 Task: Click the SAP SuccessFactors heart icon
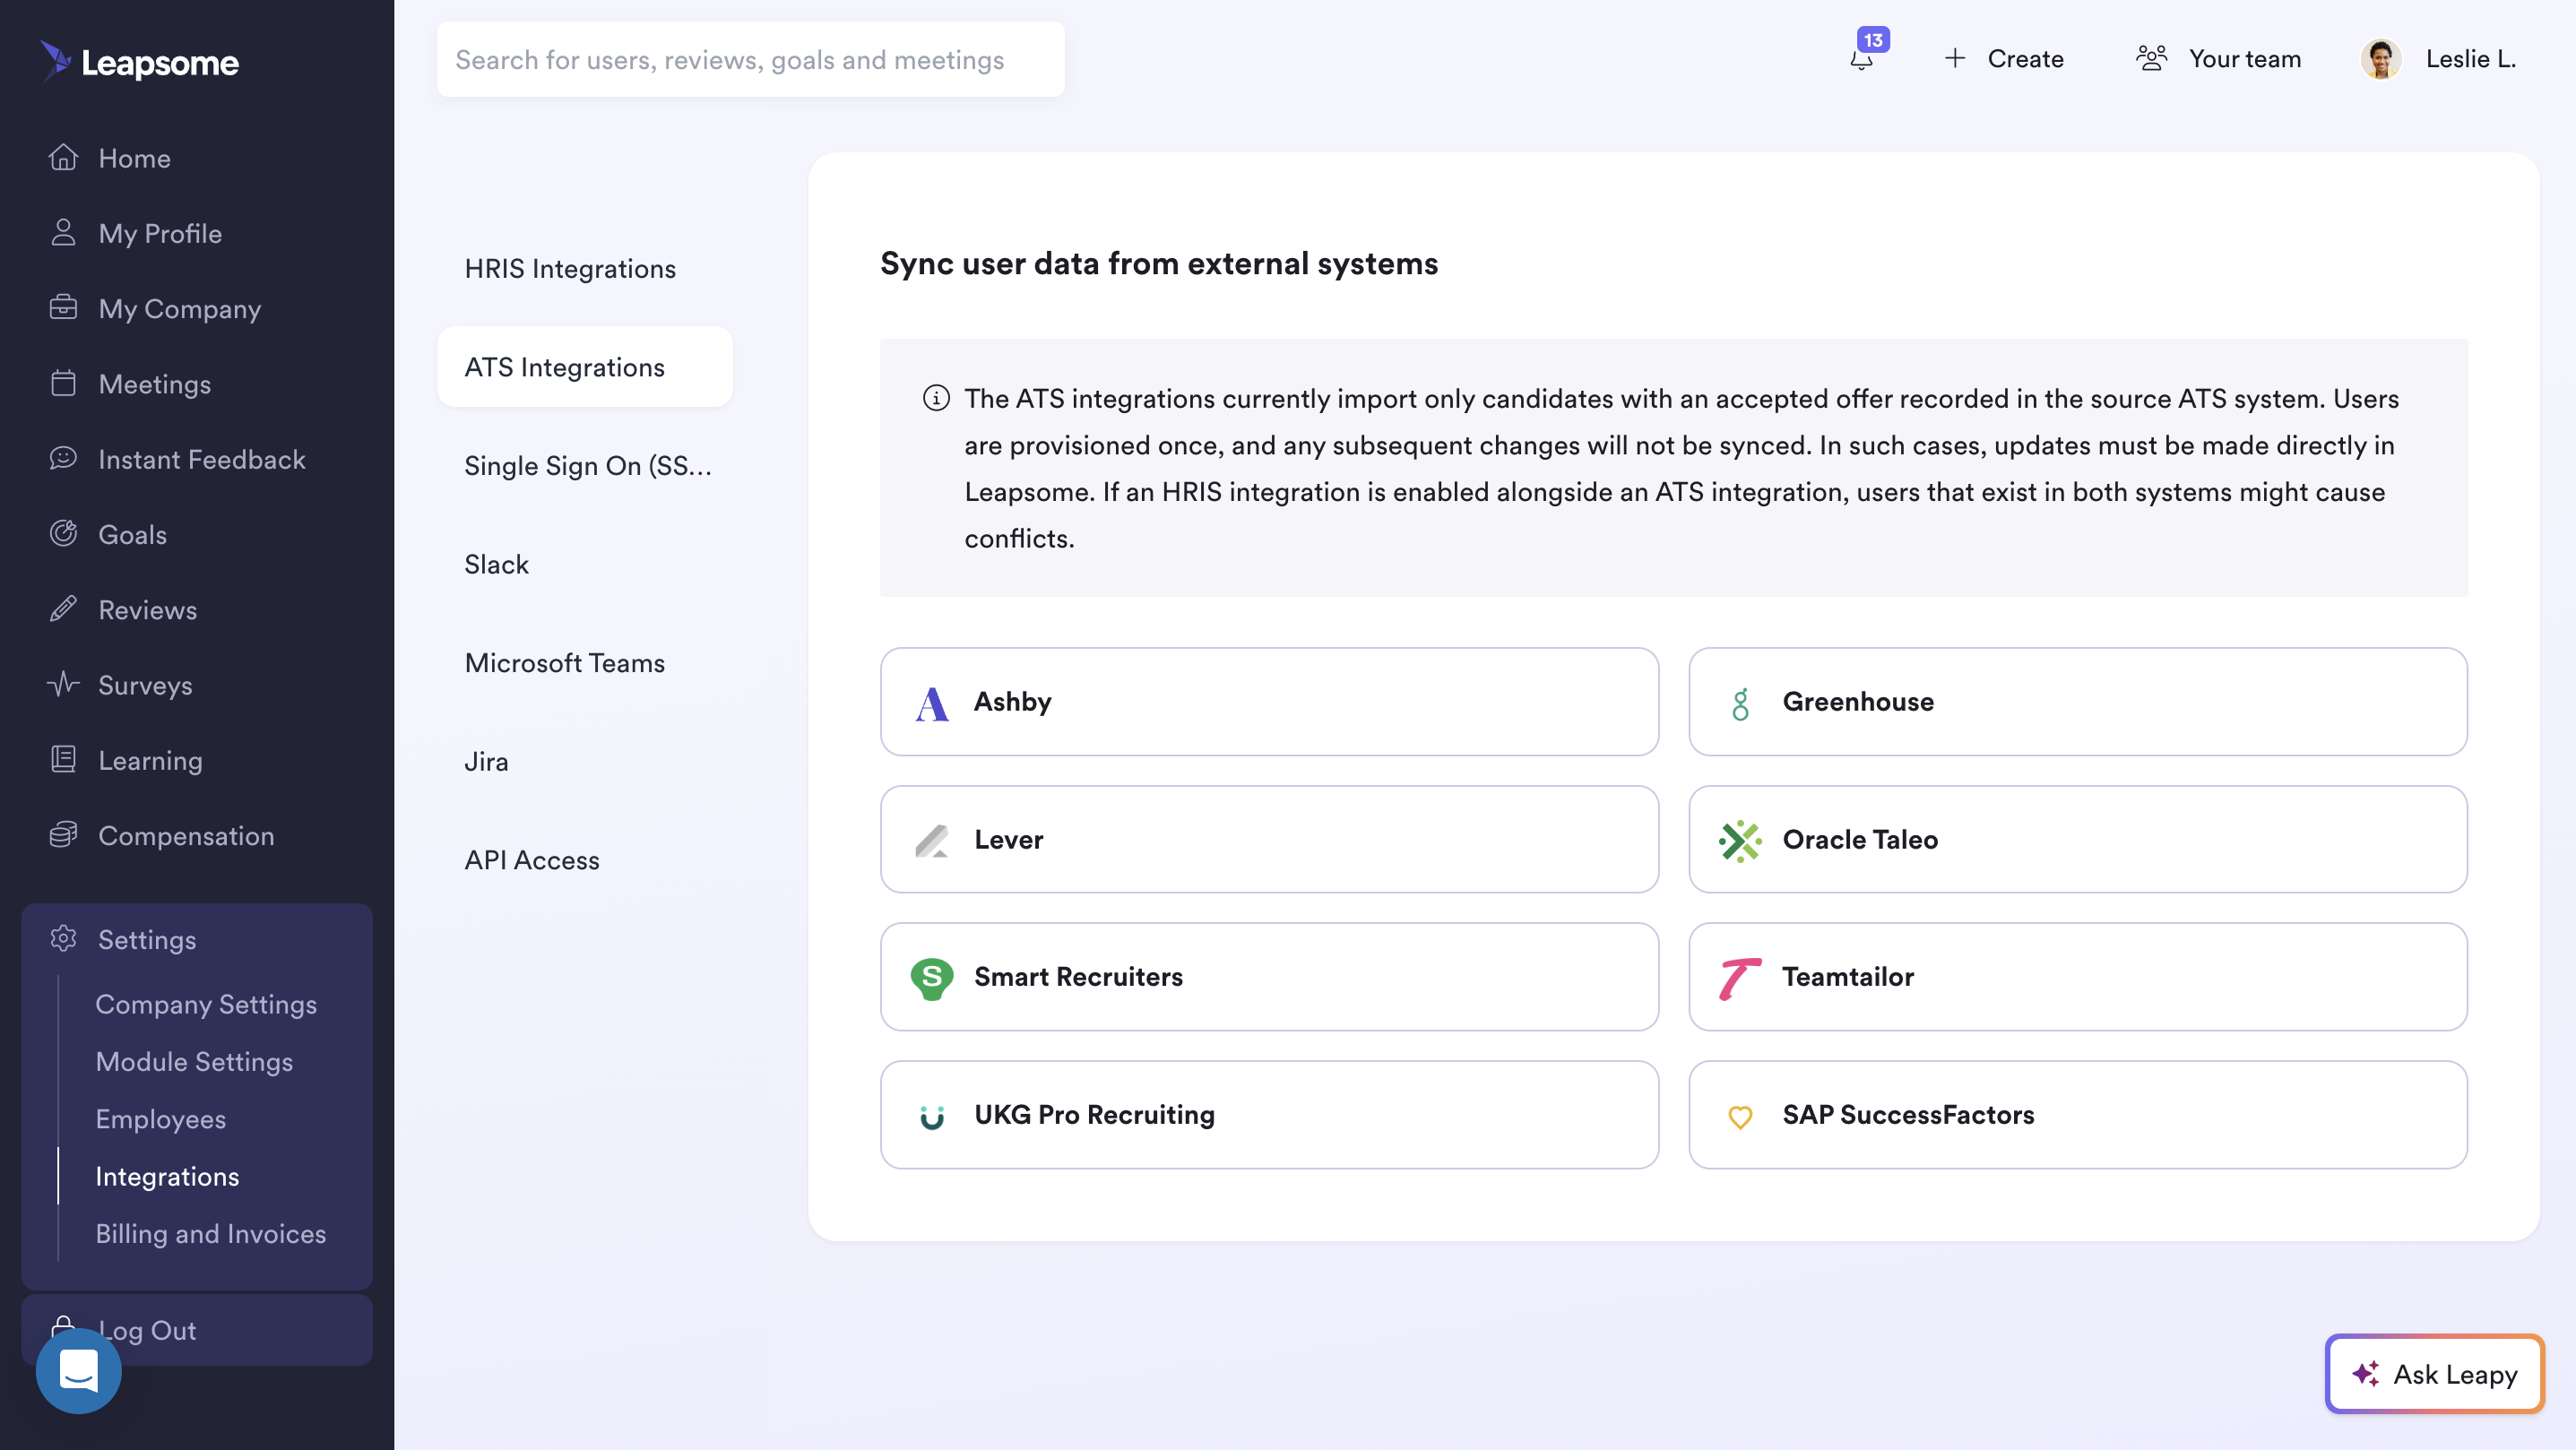[x=1740, y=1116]
